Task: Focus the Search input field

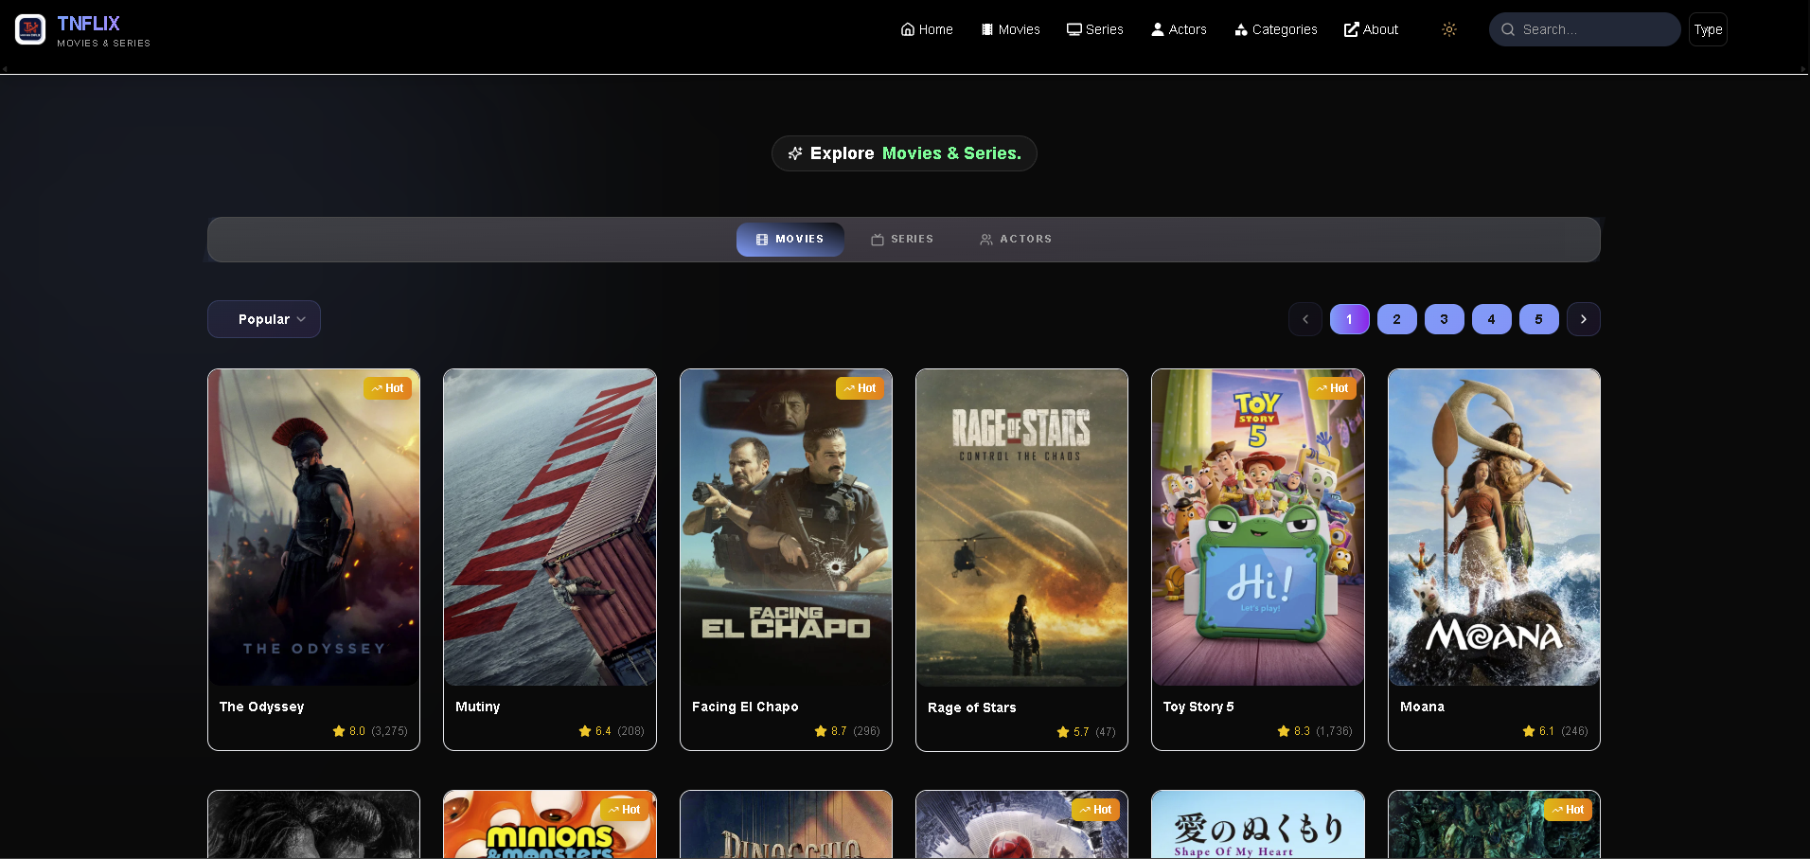Action: [1585, 29]
